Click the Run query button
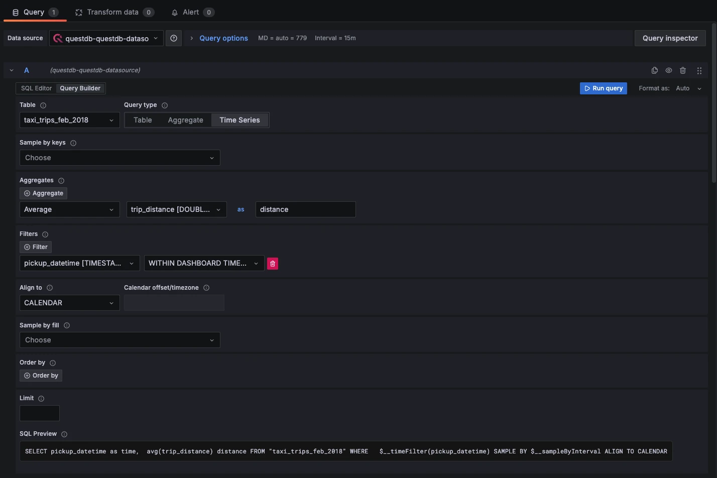 pyautogui.click(x=604, y=88)
